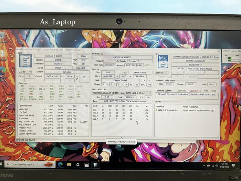Click the SATA drive status indicator

tap(157, 110)
